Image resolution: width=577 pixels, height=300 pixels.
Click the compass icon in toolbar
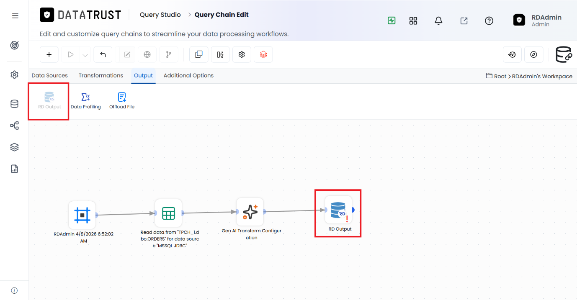533,54
